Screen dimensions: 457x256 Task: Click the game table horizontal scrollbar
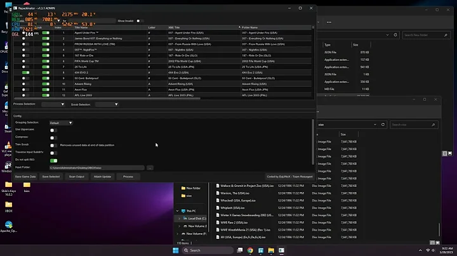tap(107, 99)
